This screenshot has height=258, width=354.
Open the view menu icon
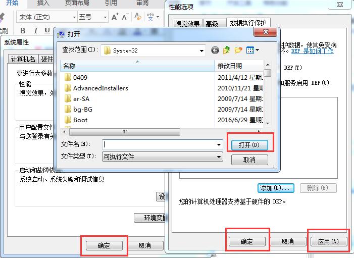252,50
